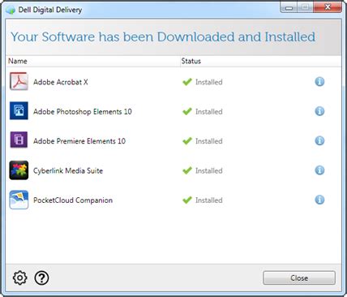Viewport: 347px width, 297px height.
Task: Click Installed status for Premiere Elements 10
Action: tap(209, 141)
